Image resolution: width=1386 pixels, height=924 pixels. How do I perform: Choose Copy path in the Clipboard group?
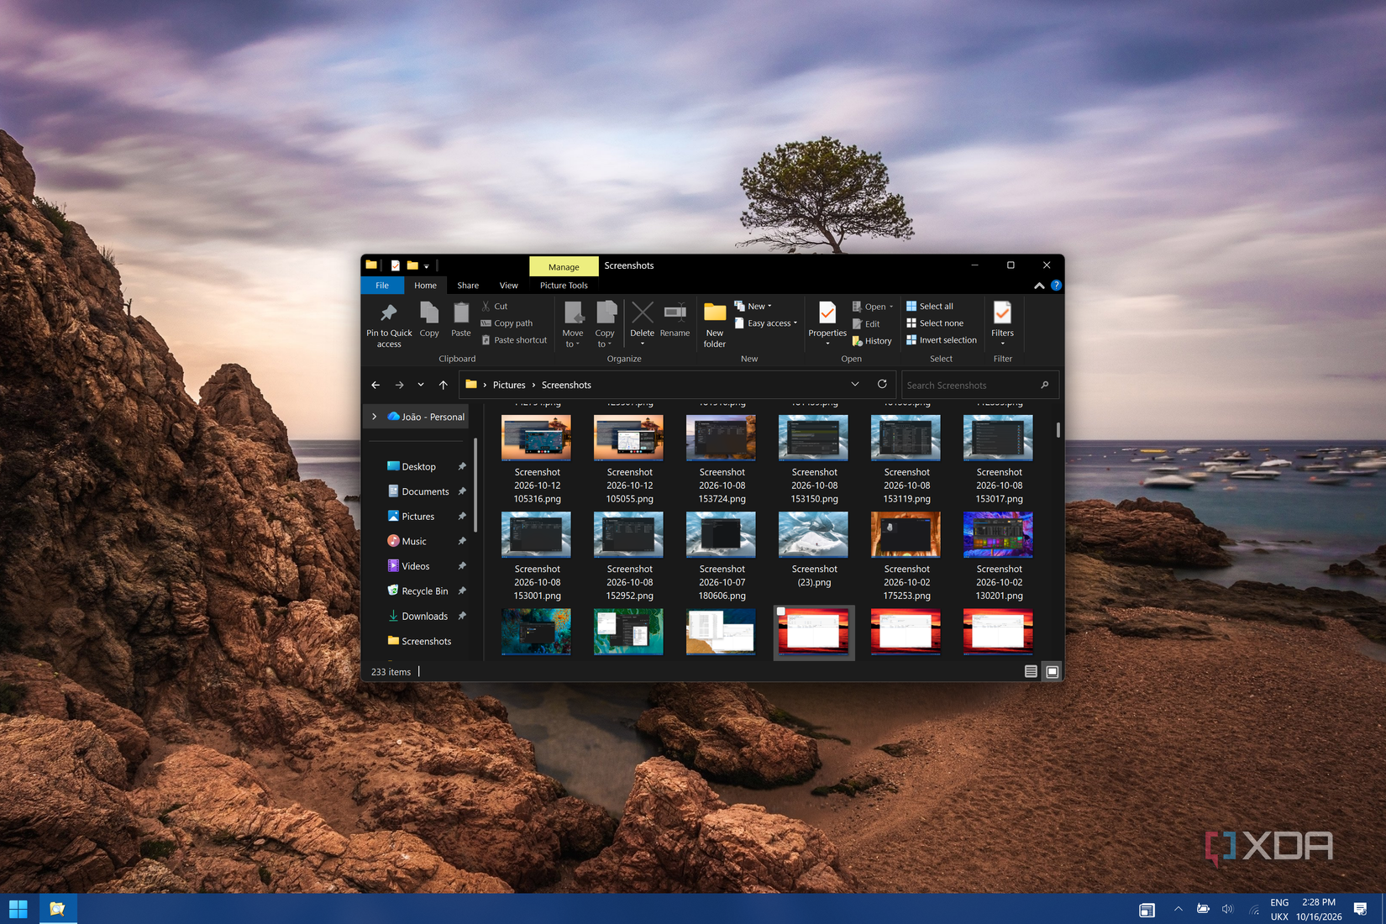[x=507, y=323]
